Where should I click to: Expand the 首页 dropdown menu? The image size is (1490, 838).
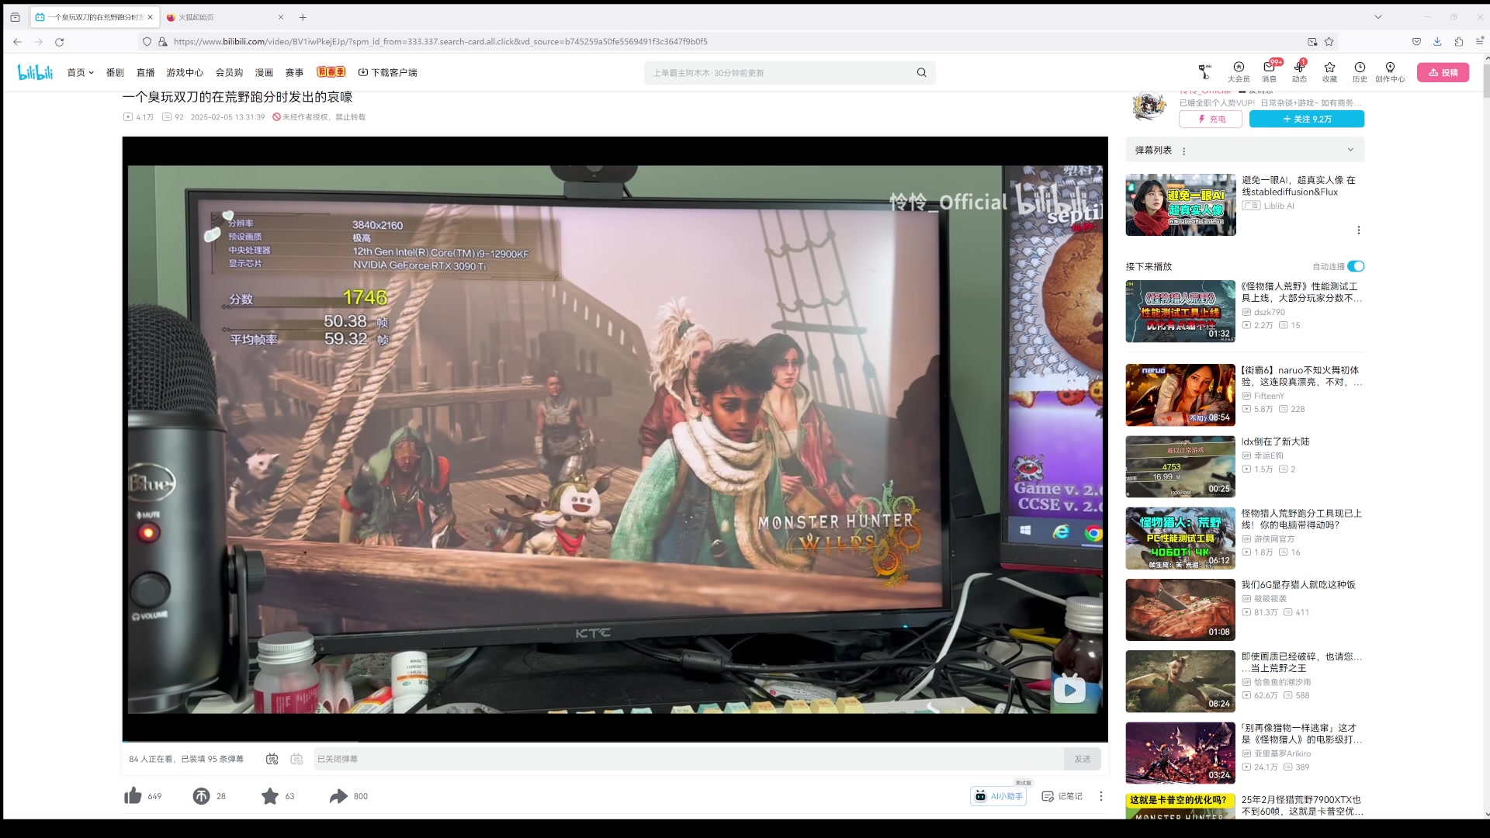click(80, 73)
